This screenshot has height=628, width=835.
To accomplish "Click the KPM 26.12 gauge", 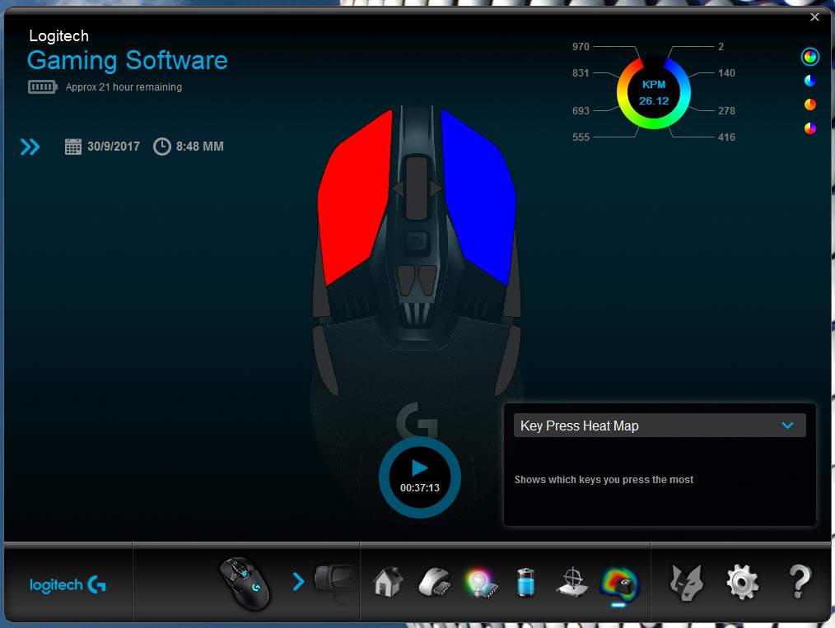I will [x=653, y=93].
